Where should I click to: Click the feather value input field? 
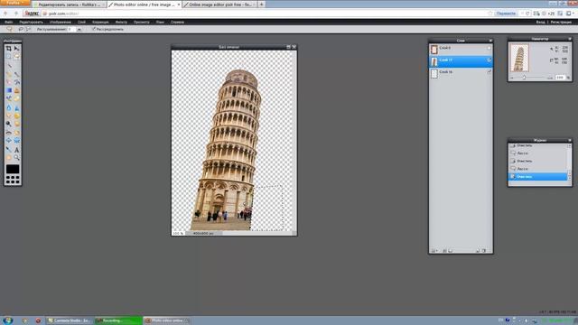pos(71,29)
